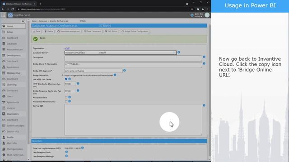The height and width of the screenshot is (162, 289).
Task: Open Multi-Factor Authentication in the sidebar
Action: 14,155
